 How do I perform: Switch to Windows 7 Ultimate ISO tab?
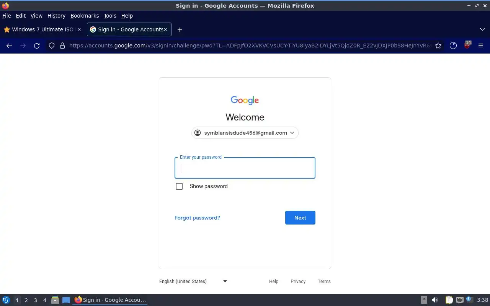pos(43,29)
